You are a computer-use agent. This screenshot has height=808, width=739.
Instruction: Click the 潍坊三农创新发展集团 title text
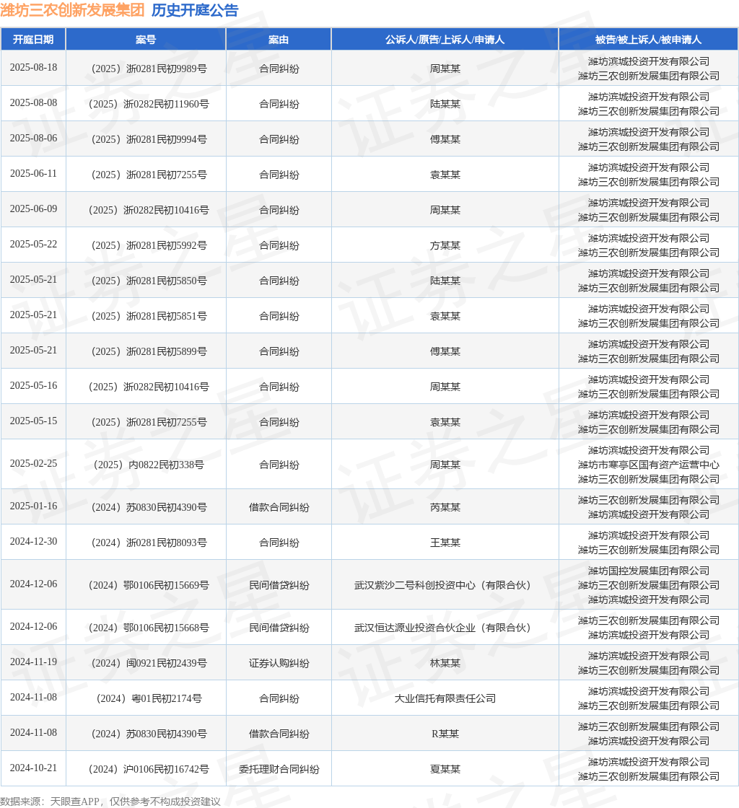(72, 10)
